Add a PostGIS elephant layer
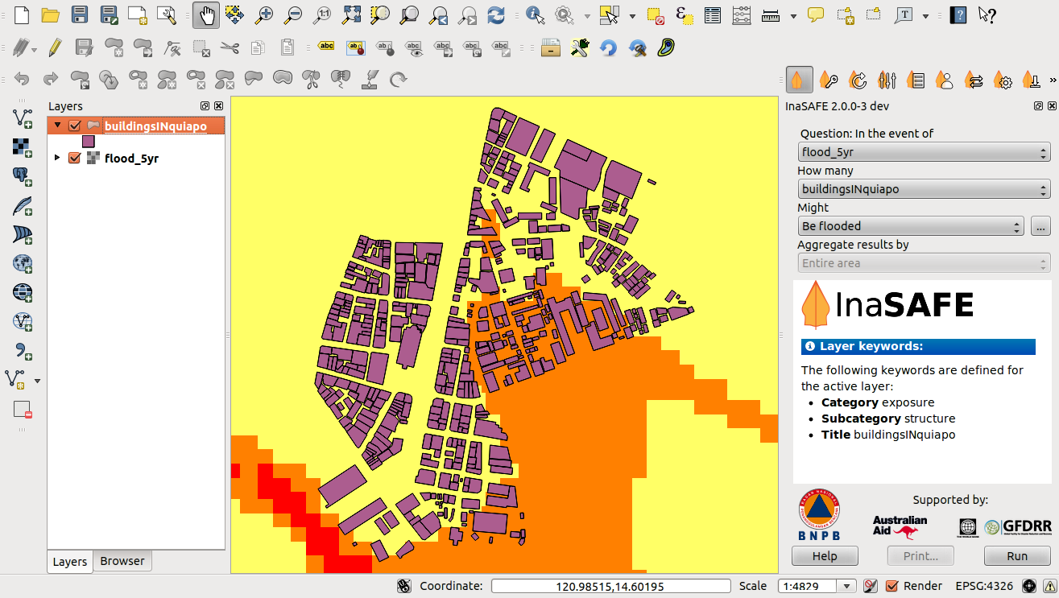 (23, 175)
